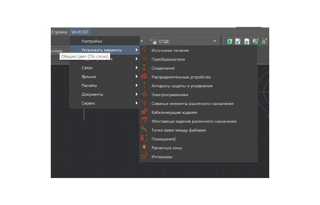Image resolution: width=320 pixels, height=205 pixels.
Task: Click the plain document toolbar icon
Action: coord(247,41)
